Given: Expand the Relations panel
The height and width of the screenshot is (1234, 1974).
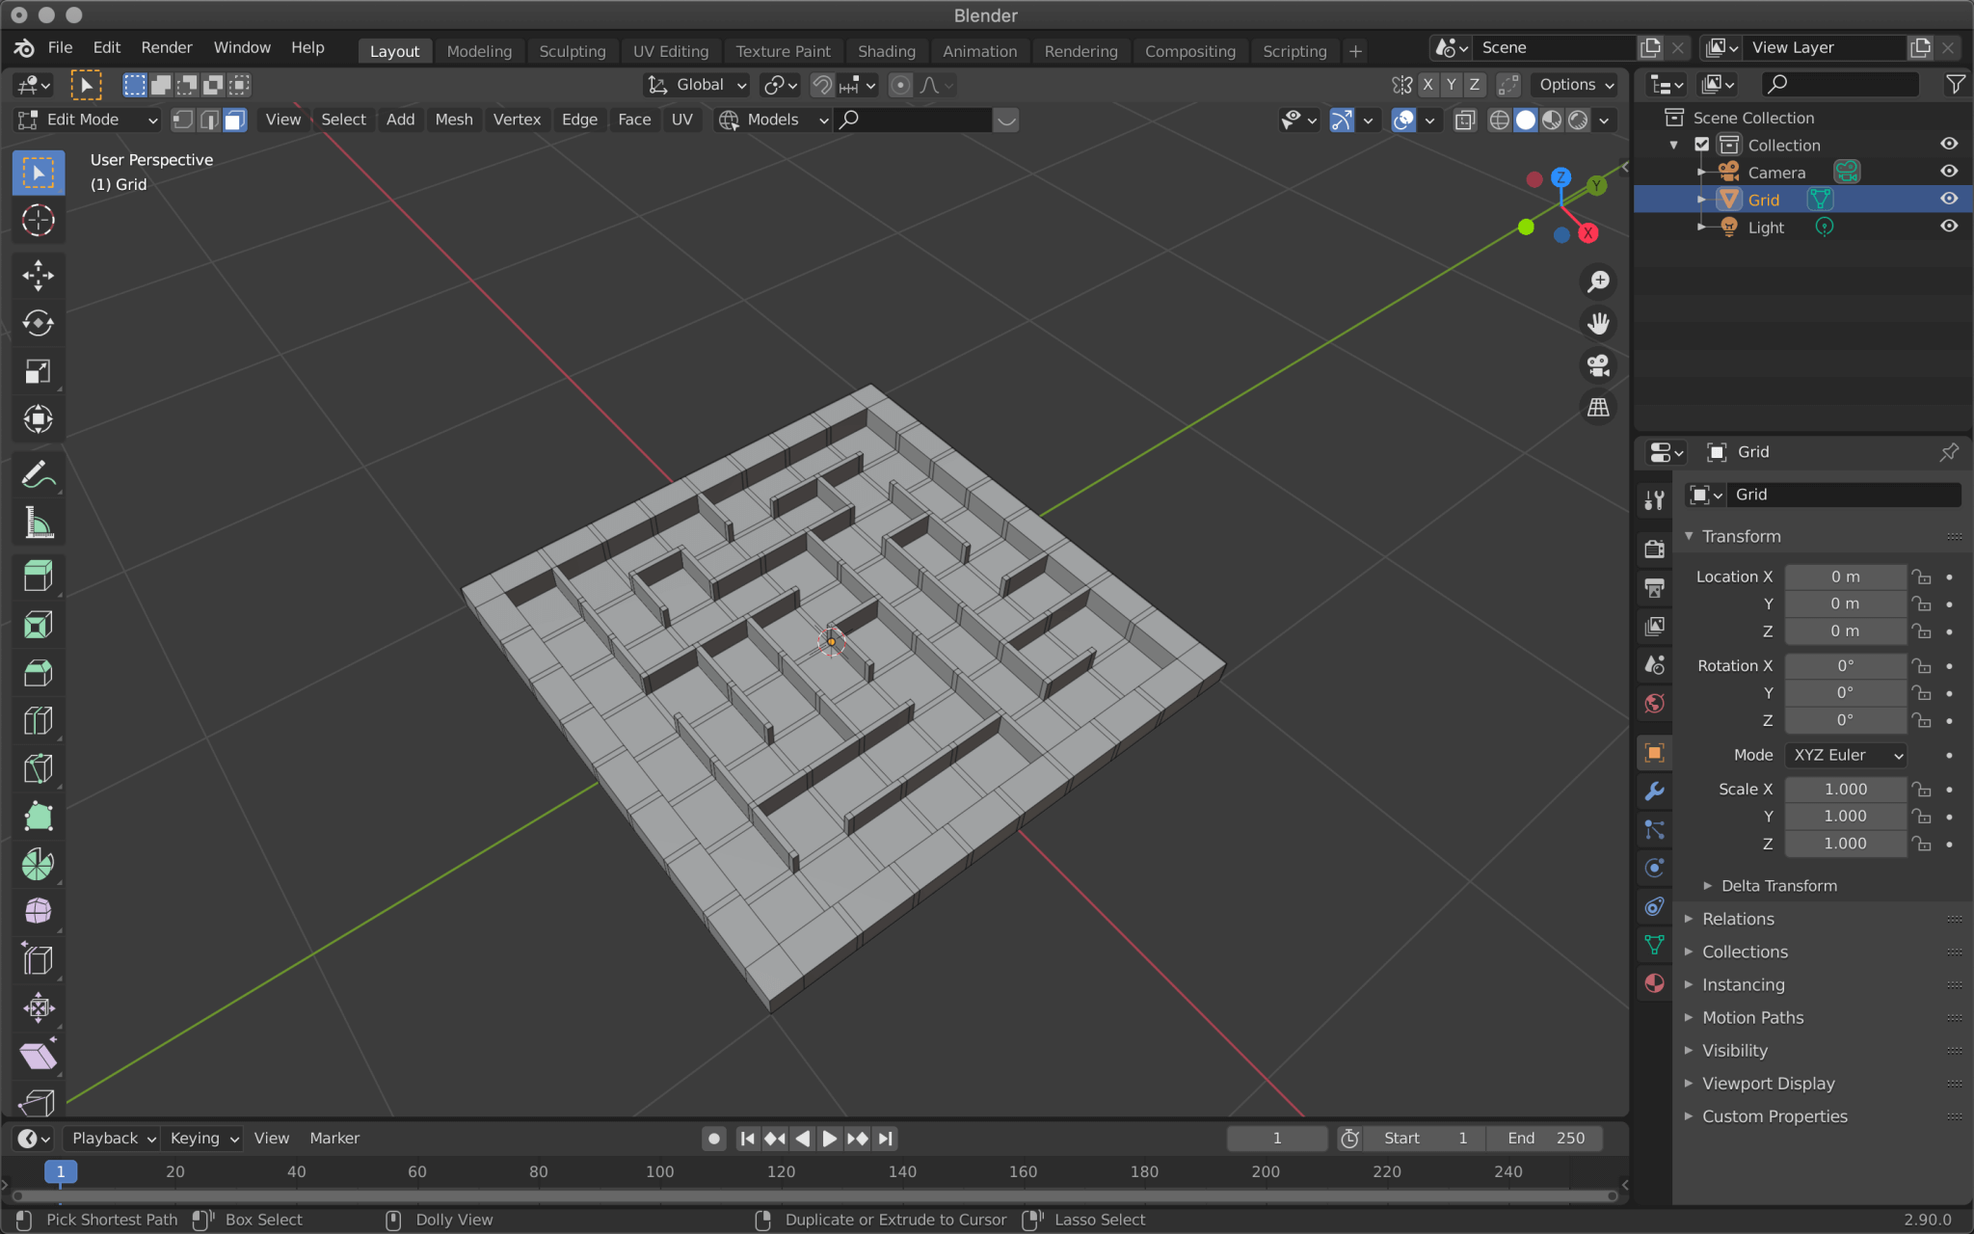Looking at the screenshot, I should pos(1738,918).
